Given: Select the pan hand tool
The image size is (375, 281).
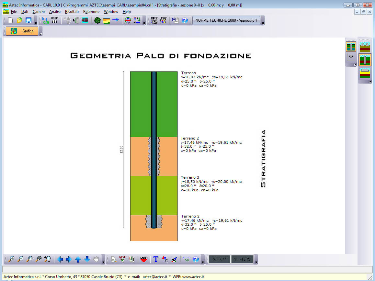Looking at the screenshot, I should click(x=96, y=259).
